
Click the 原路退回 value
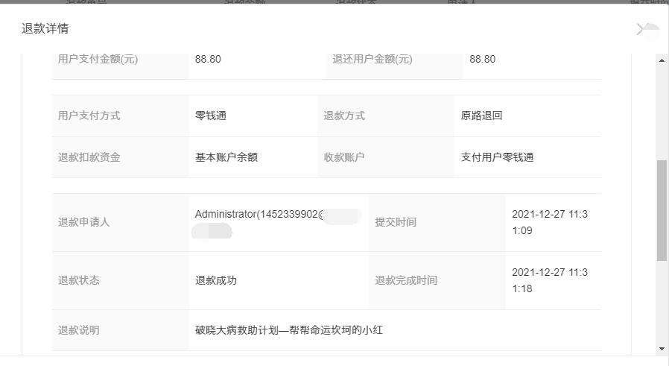[x=481, y=116]
